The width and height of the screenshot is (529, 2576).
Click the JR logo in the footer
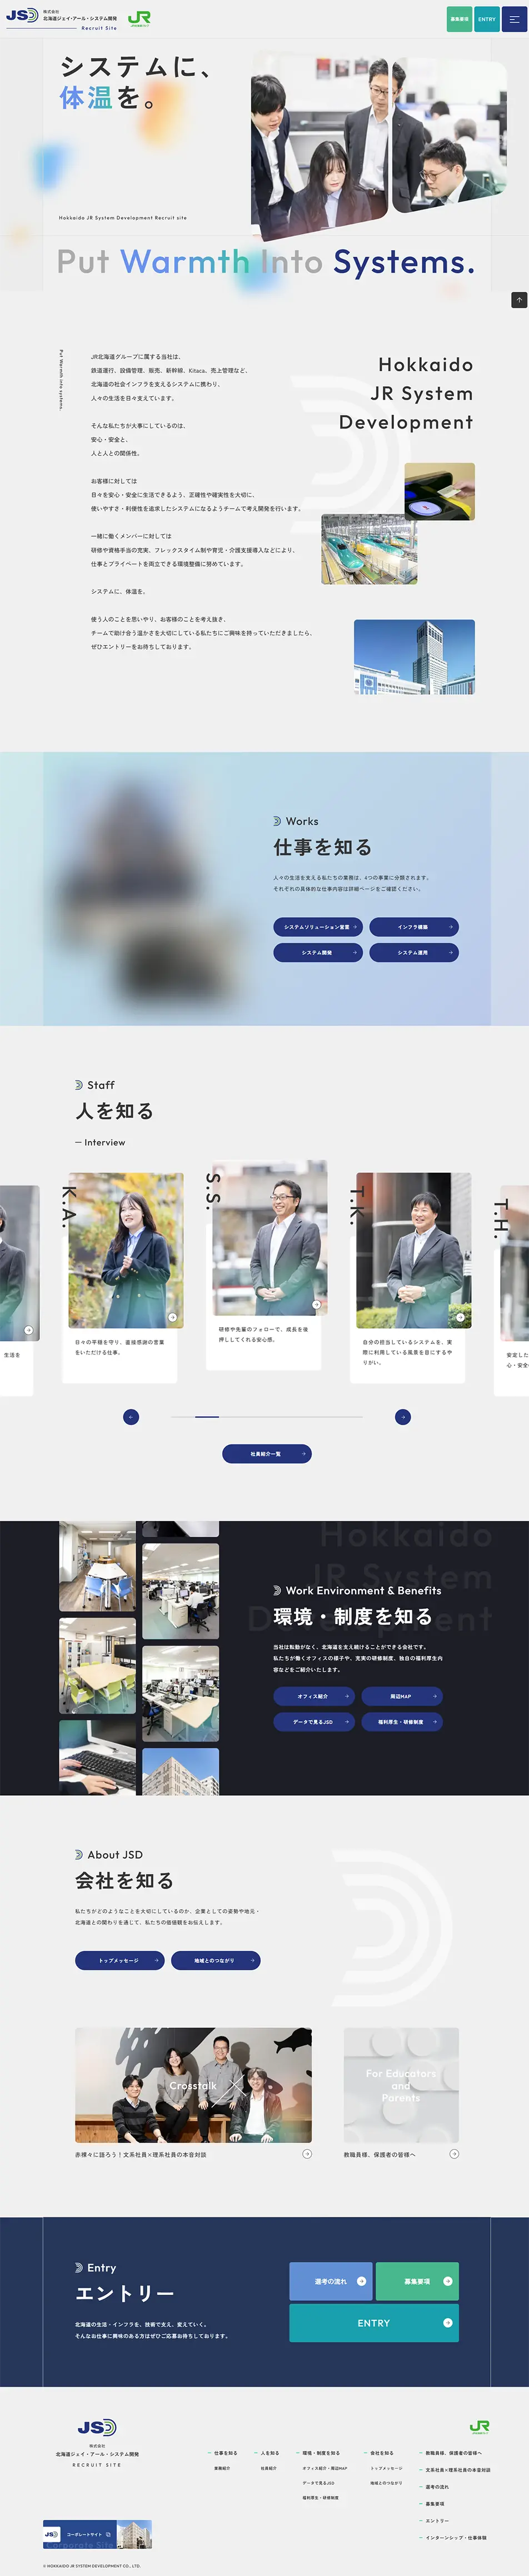click(480, 2428)
